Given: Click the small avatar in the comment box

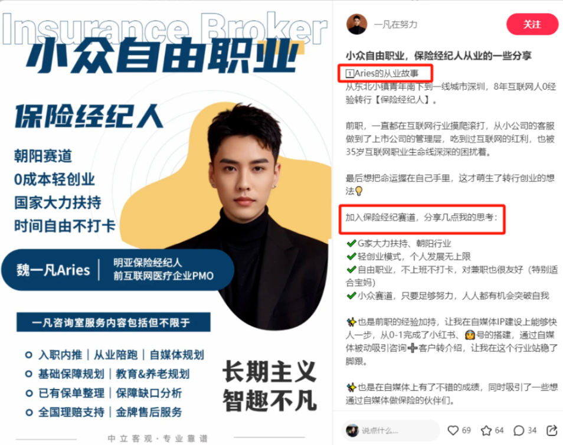Looking at the screenshot, I should pyautogui.click(x=352, y=430).
